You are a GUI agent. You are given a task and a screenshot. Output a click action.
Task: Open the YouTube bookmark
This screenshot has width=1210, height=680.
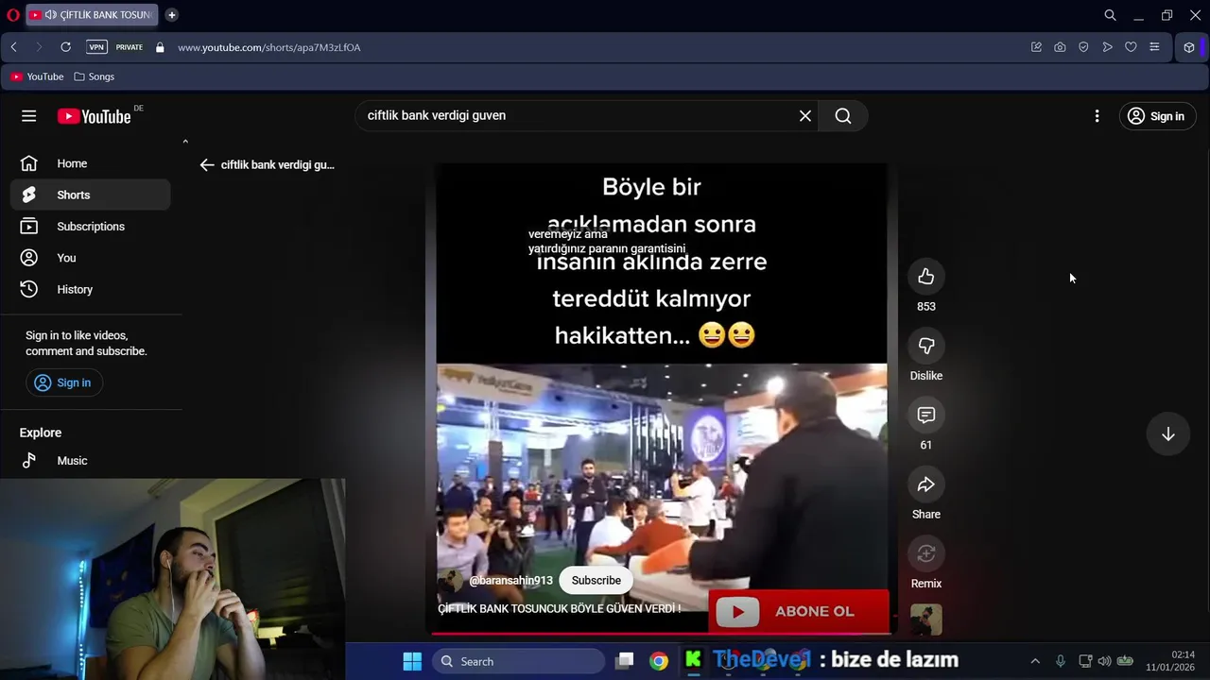38,76
